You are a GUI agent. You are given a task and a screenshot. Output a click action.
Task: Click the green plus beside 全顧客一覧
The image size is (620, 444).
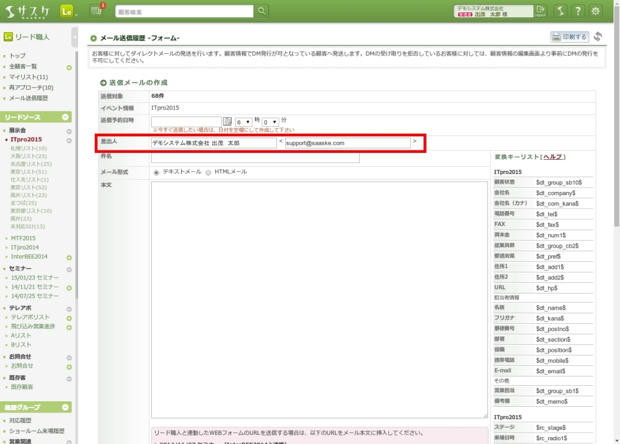point(69,67)
